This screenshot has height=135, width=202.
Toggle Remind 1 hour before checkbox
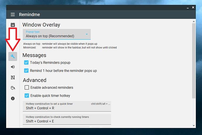(26, 71)
